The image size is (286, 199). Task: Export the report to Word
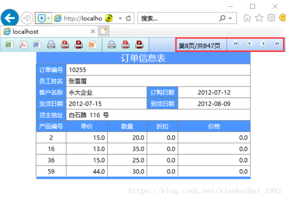(x=37, y=44)
